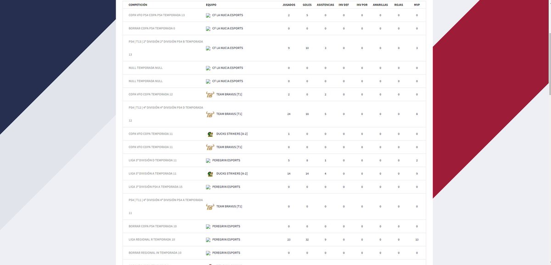This screenshot has width=551, height=265.
Task: Open LIGA 5ª DIVISIÓN D TEMPORADA 11 competition
Action: click(x=152, y=160)
